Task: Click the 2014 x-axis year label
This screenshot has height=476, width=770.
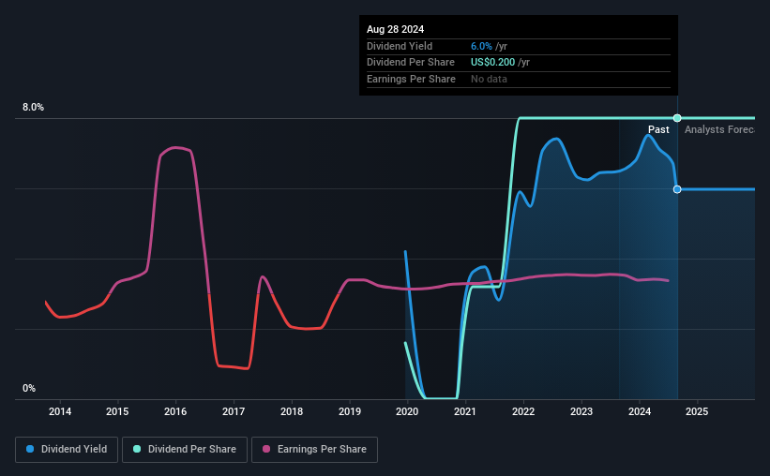Action: pyautogui.click(x=60, y=411)
